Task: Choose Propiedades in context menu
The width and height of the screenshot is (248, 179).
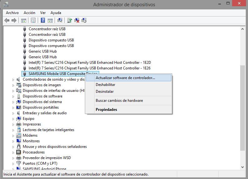Action: 129,110
